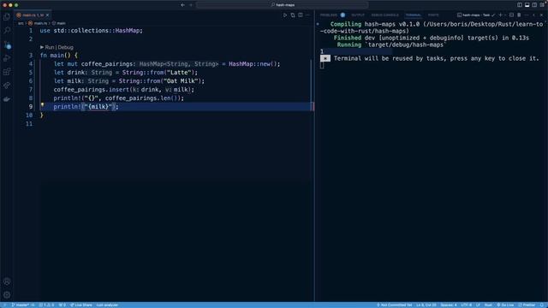548x308 pixels.
Task: Open the Manage gear menu
Action: [7, 294]
